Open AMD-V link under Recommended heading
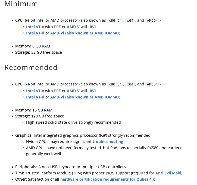This screenshot has width=197, height=185. point(73,91)
